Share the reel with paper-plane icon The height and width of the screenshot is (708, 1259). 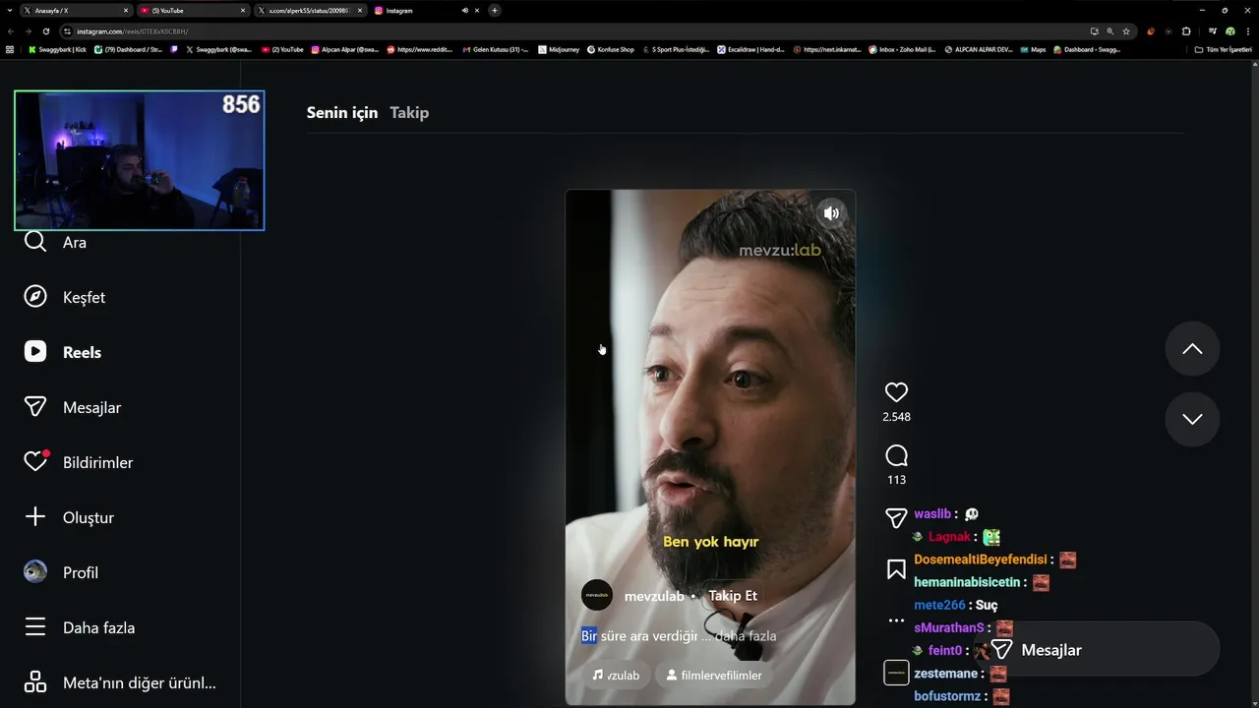[896, 517]
